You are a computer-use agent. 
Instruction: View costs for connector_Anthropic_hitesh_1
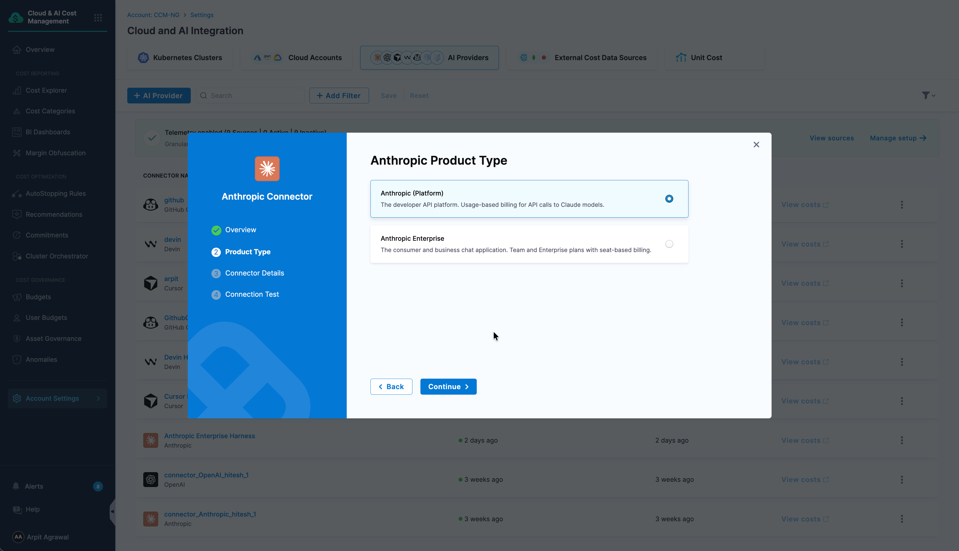point(805,519)
